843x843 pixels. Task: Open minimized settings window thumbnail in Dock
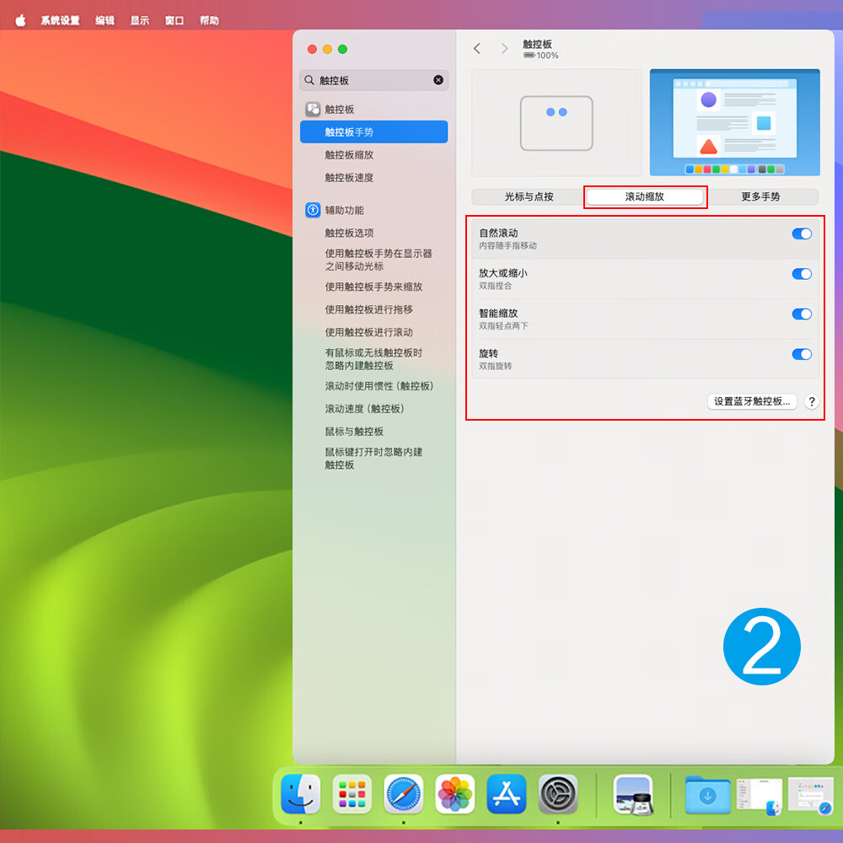pos(760,796)
